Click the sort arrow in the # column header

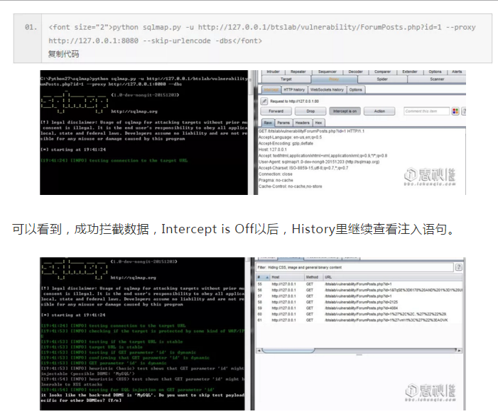point(267,277)
